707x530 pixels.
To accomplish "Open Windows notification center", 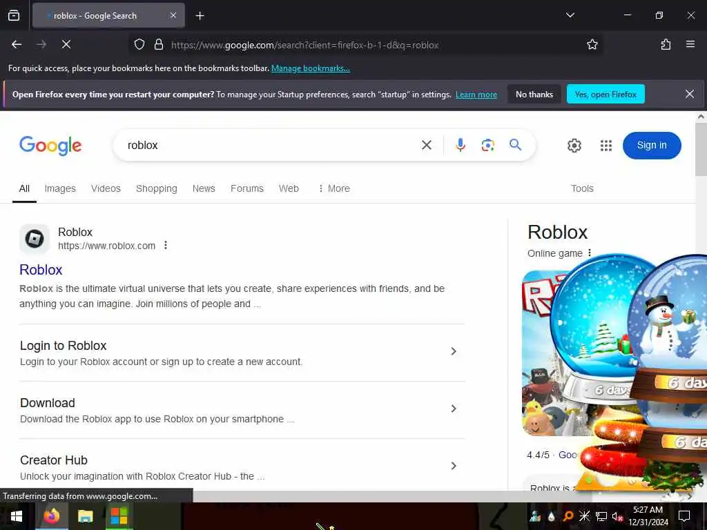I will pyautogui.click(x=684, y=516).
